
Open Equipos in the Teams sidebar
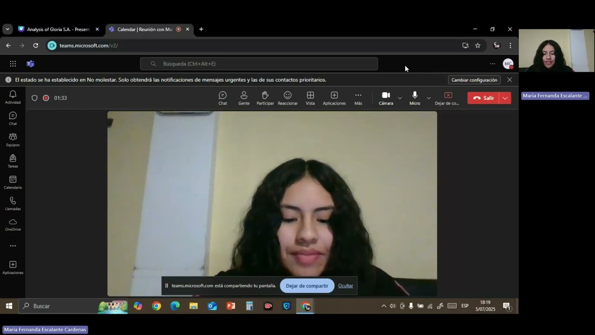click(13, 140)
